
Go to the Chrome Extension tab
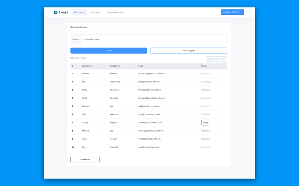pos(115,13)
